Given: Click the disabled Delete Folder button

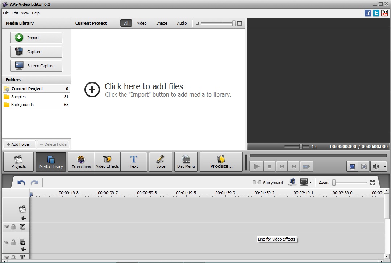Looking at the screenshot, I should [x=53, y=144].
